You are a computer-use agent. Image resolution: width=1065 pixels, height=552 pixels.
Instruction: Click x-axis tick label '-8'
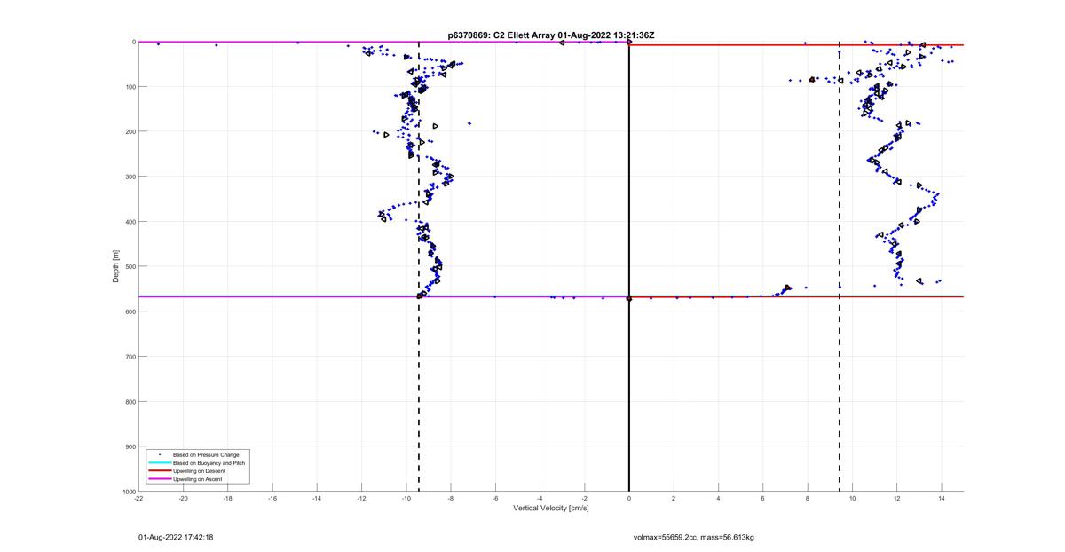[451, 498]
